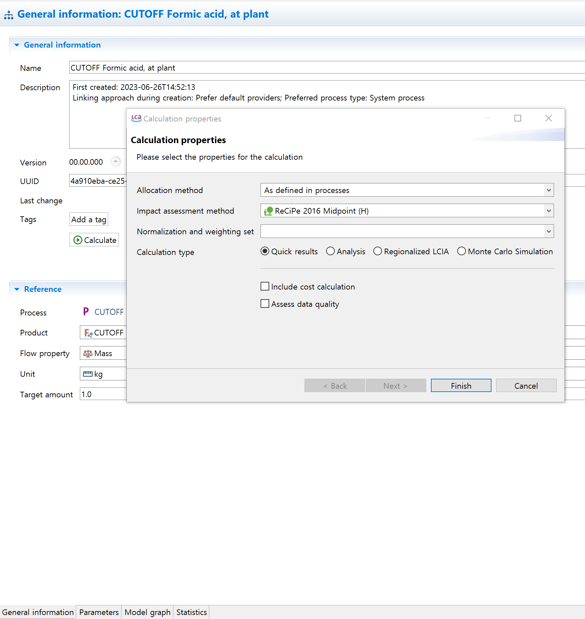The width and height of the screenshot is (585, 619).
Task: Switch to the Model graph tab
Action: tap(147, 612)
